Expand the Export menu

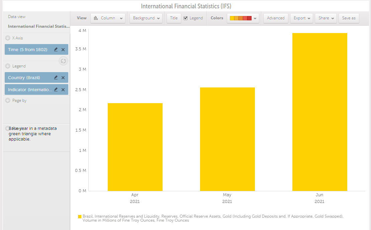[x=301, y=18]
